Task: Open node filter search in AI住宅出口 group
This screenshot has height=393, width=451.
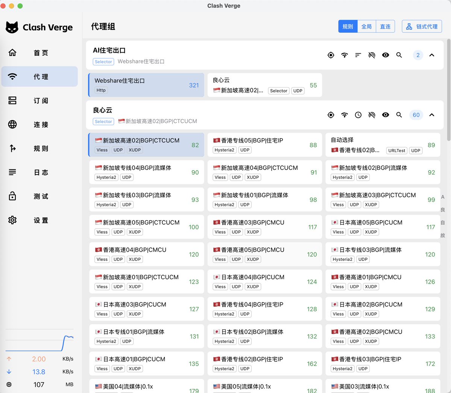Action: coord(399,55)
